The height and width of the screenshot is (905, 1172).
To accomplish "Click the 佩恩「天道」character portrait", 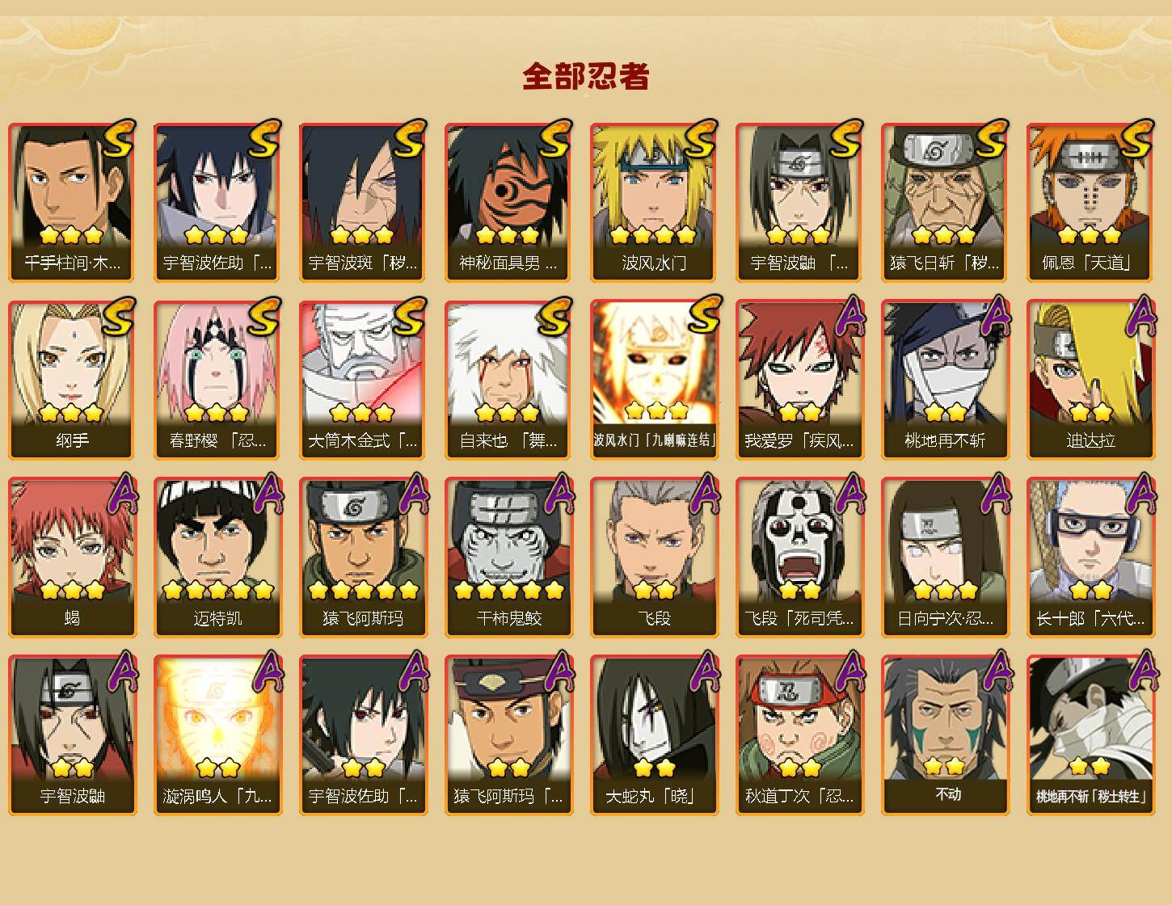I will coord(1090,202).
